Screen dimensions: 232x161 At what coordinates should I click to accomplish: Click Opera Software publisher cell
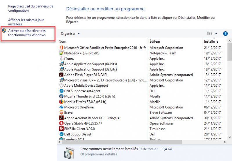point(161,123)
